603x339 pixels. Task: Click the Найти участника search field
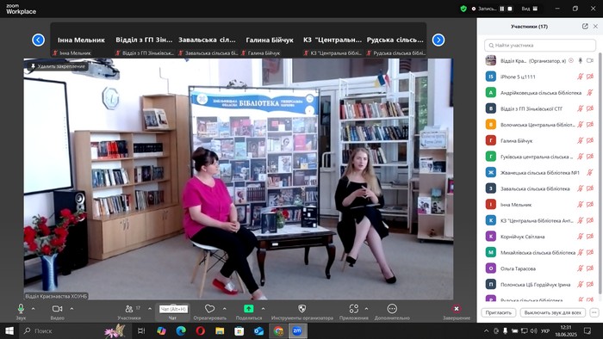tap(540, 46)
